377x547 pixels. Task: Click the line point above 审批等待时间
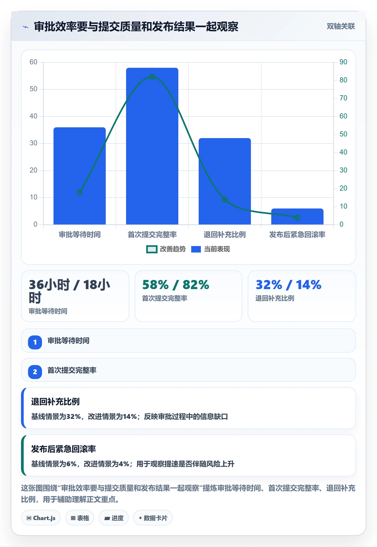point(79,192)
